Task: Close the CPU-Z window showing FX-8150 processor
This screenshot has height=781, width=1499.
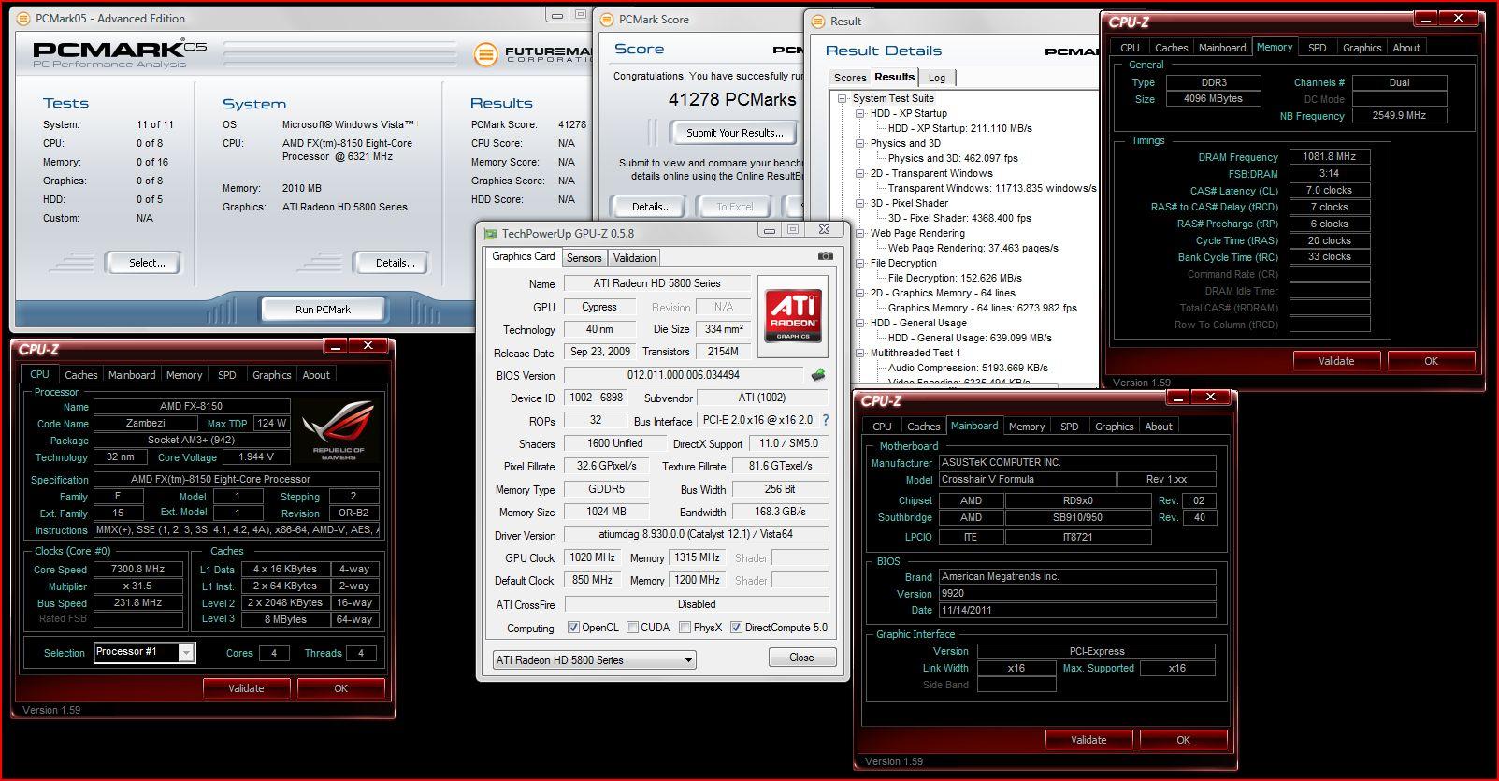Action: pos(368,346)
